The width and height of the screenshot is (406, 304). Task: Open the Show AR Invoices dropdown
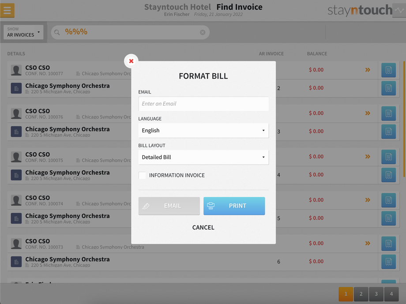pos(23,32)
